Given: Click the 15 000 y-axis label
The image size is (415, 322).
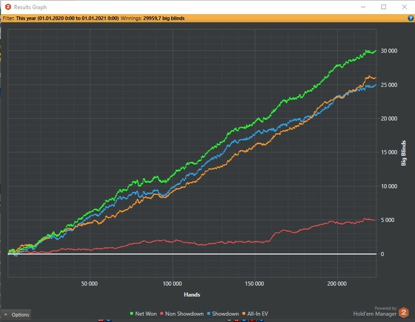Looking at the screenshot, I should pyautogui.click(x=389, y=152).
